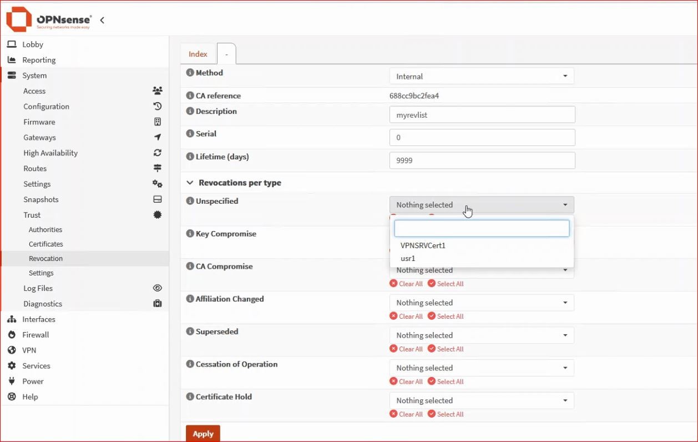Collapse sidebar using chevron next to logo
Image resolution: width=698 pixels, height=442 pixels.
[x=102, y=21]
